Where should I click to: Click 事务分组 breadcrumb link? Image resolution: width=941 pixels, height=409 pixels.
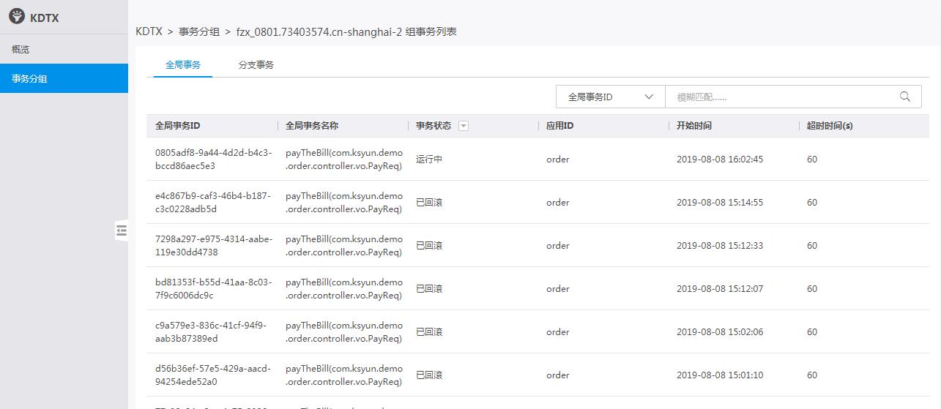click(199, 31)
